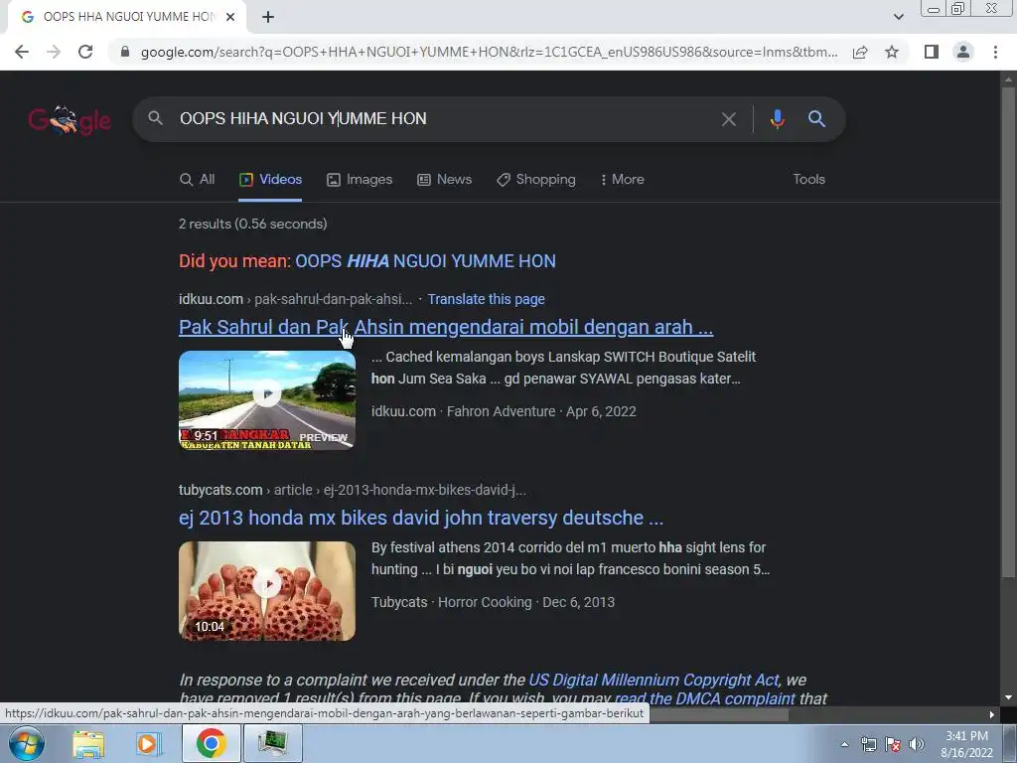Open the Action Center flag icon
The image size is (1017, 763).
coord(893,744)
